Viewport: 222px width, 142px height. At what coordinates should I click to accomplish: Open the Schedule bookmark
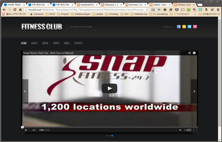tap(37, 14)
